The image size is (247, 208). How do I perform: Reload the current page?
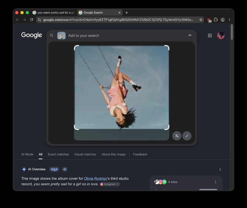point(32,20)
